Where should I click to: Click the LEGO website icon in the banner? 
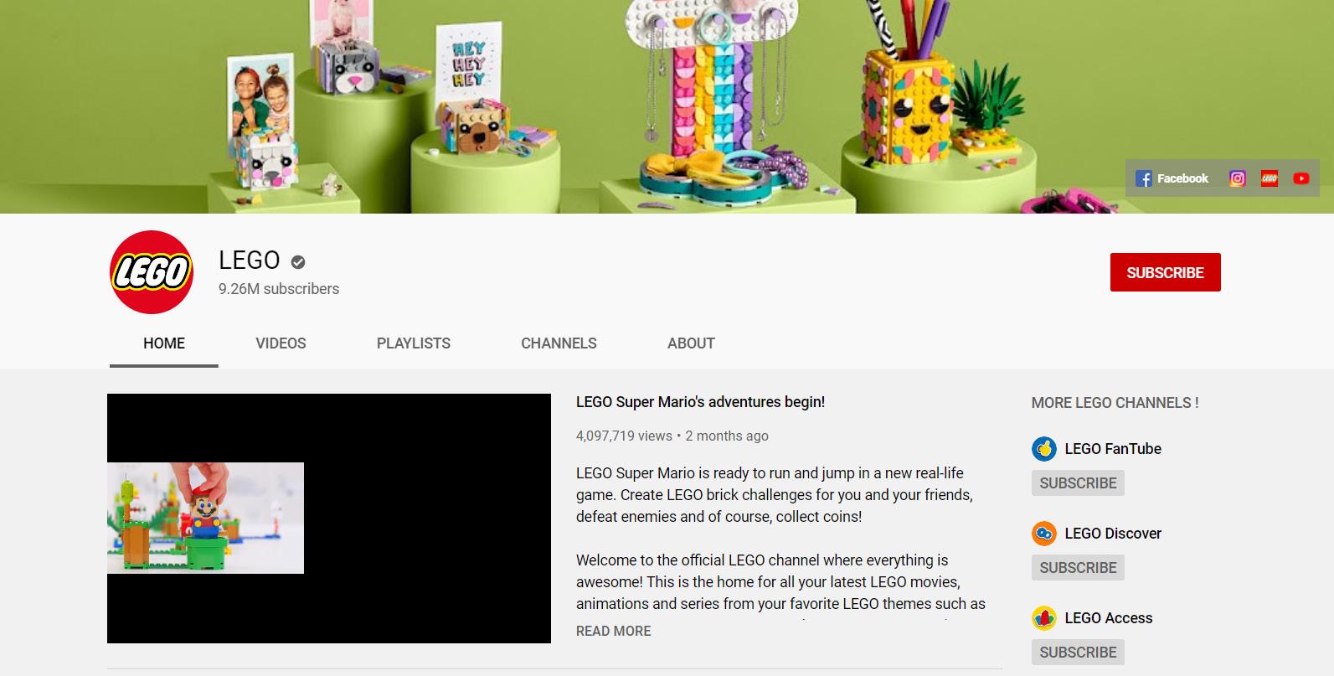[1270, 178]
